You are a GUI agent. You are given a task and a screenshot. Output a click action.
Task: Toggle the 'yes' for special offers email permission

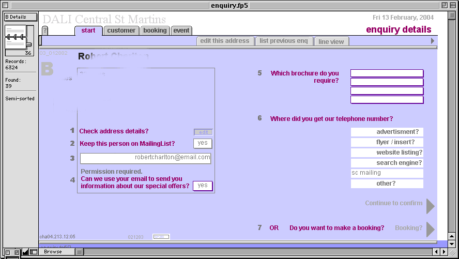pos(202,186)
